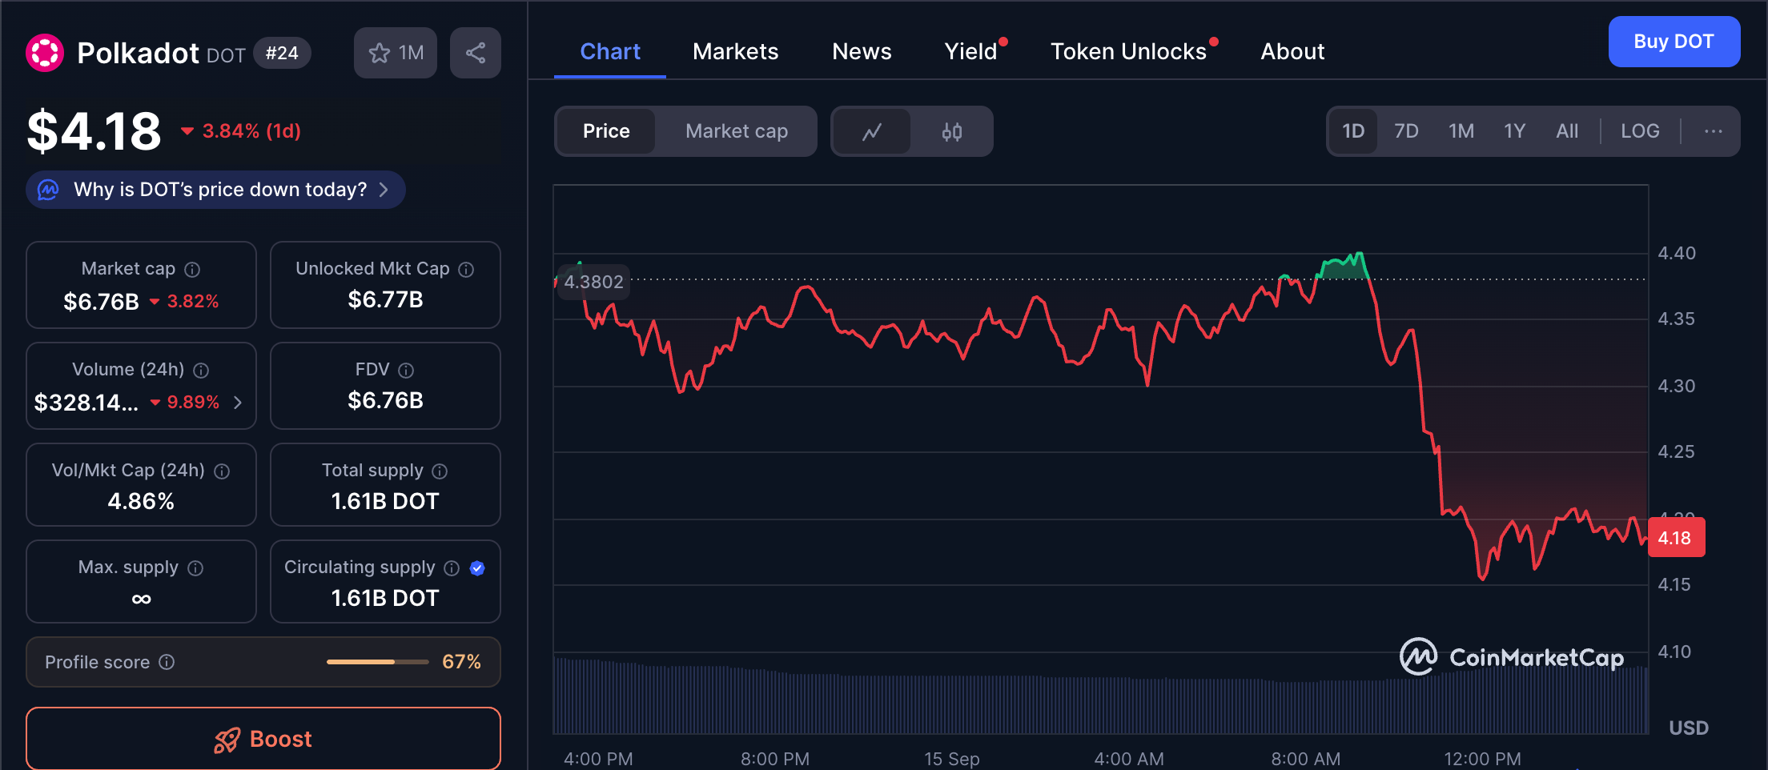Open info icon beside Vol/Mkt Cap (24h)
The image size is (1768, 770).
222,471
